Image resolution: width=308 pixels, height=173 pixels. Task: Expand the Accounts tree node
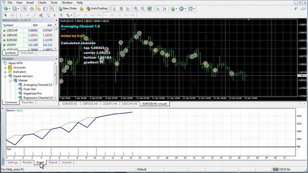point(5,67)
